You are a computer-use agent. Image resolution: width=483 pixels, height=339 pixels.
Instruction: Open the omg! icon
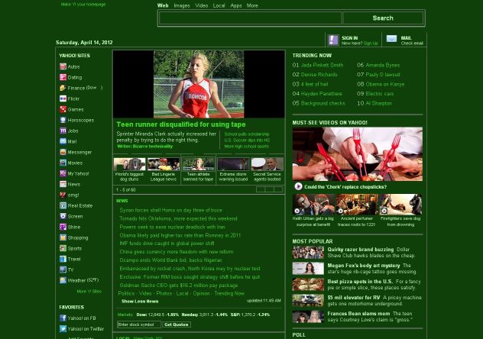click(63, 195)
